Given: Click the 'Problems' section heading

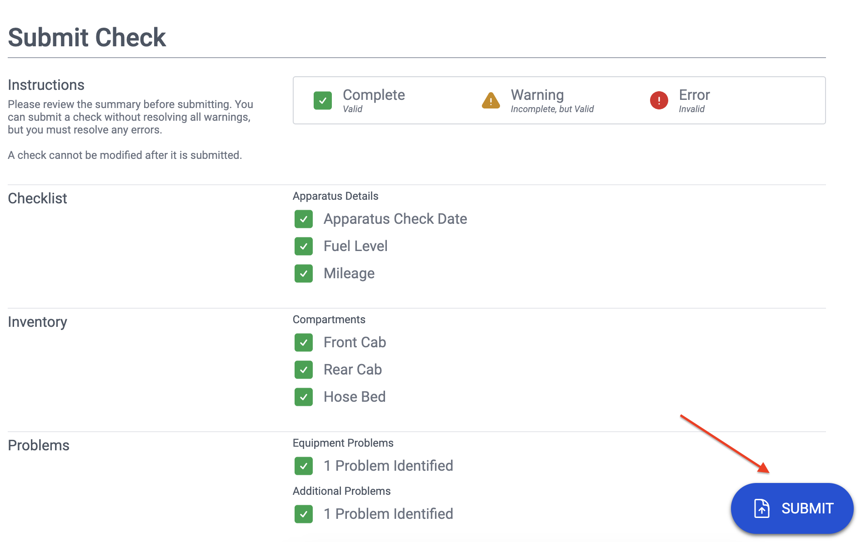Looking at the screenshot, I should [x=39, y=445].
